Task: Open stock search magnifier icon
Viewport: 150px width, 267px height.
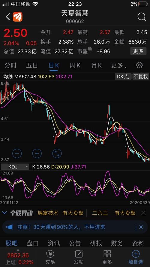Action: click(x=142, y=17)
